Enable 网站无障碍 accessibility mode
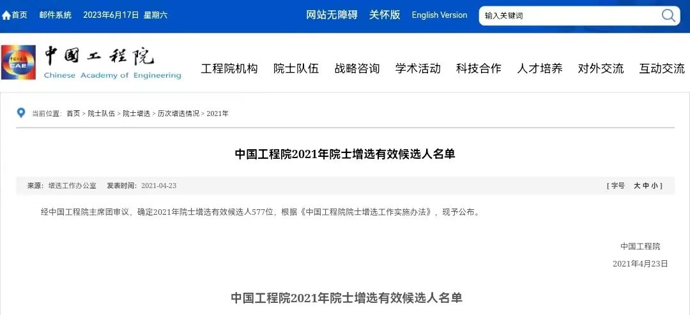Image resolution: width=690 pixels, height=315 pixels. point(332,15)
